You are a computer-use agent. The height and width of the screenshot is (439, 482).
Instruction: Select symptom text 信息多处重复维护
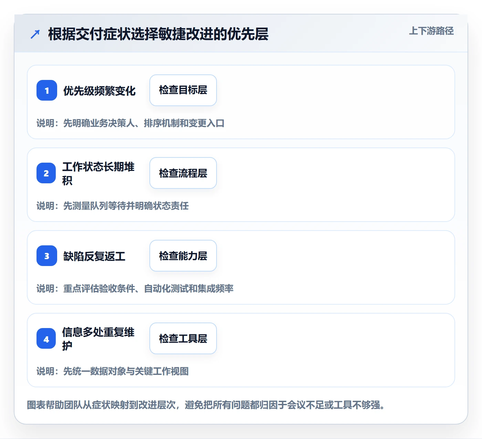(x=98, y=339)
